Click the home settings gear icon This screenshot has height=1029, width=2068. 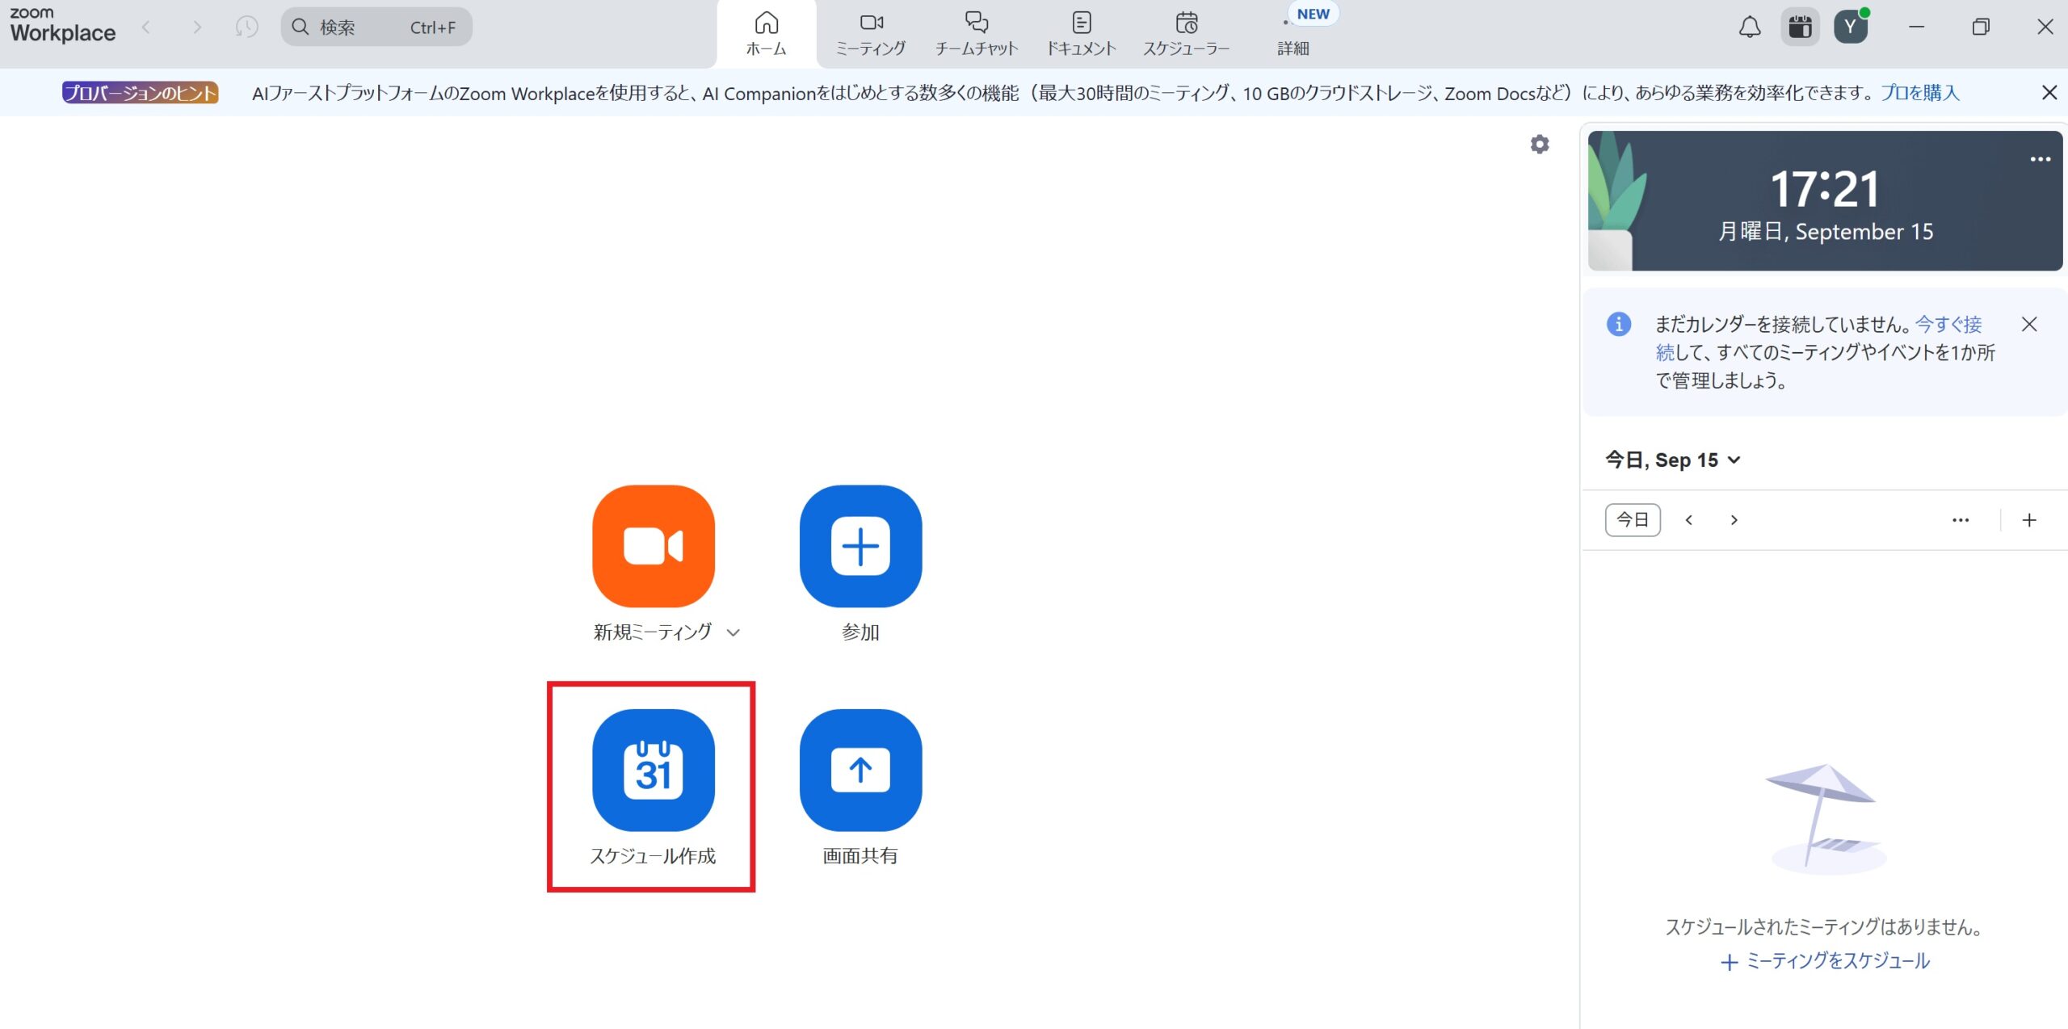click(x=1540, y=145)
